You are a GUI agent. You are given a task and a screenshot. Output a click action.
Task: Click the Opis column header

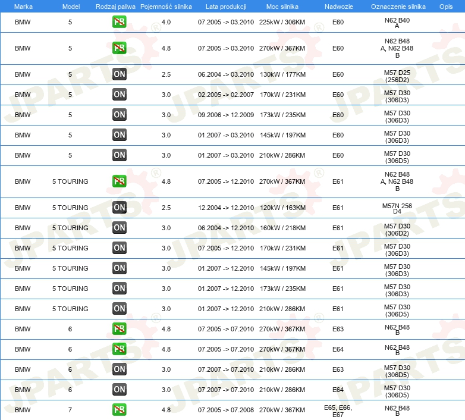445,6
